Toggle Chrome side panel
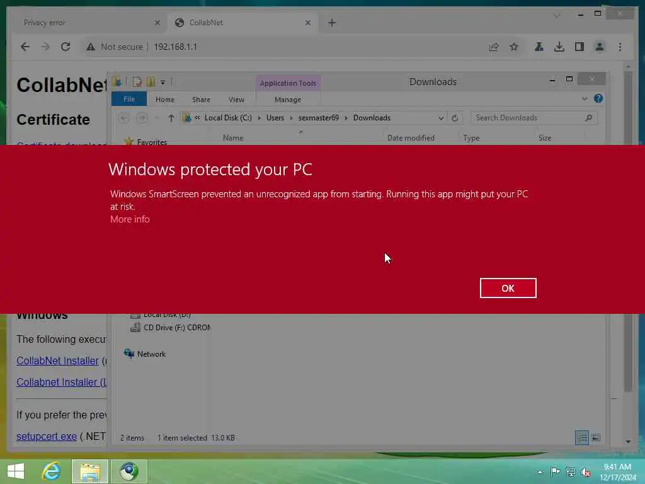The width and height of the screenshot is (645, 484). click(x=579, y=47)
